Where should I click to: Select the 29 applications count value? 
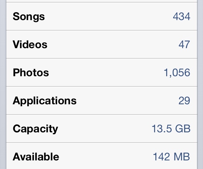[184, 100]
